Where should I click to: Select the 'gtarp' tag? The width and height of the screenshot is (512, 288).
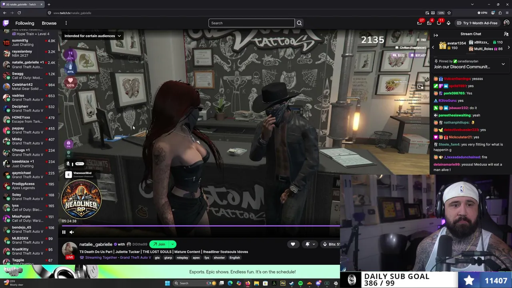coord(168,258)
